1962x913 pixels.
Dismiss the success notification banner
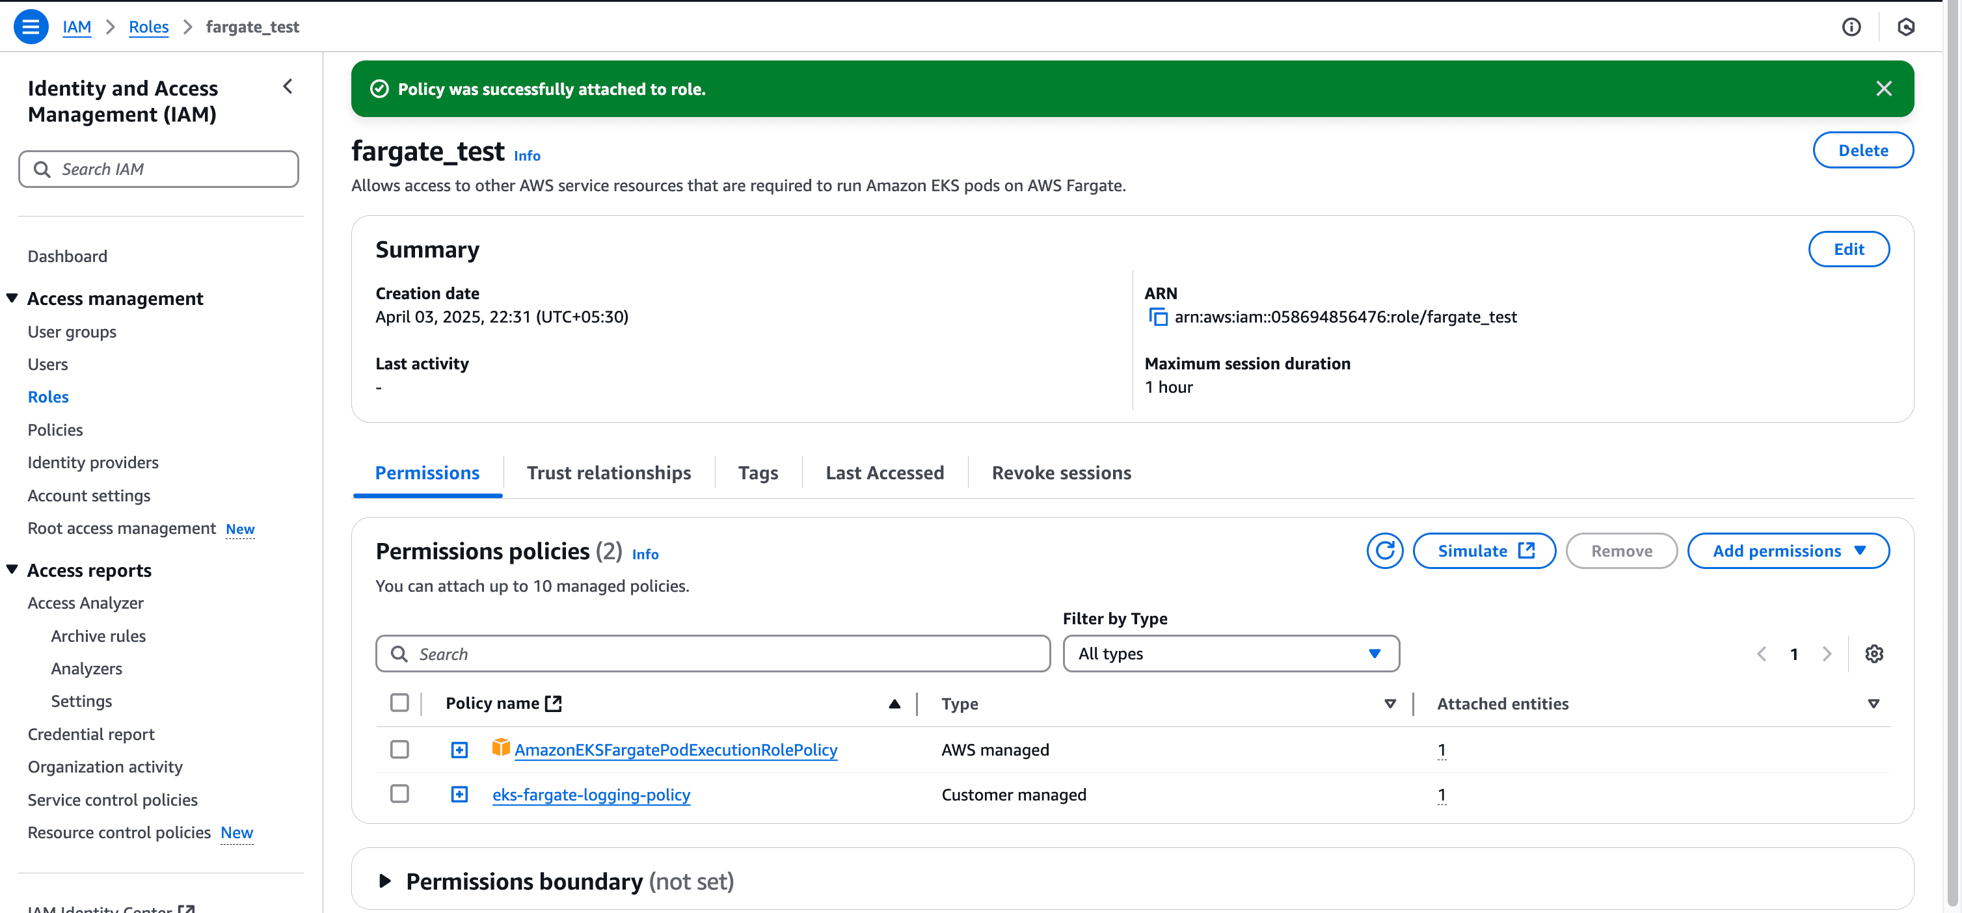coord(1883,89)
